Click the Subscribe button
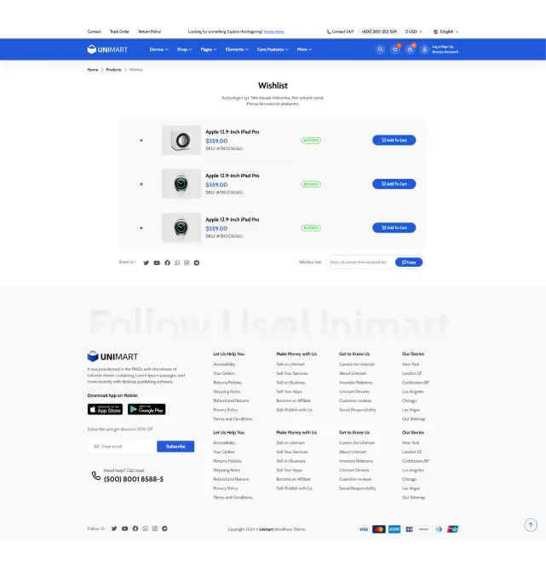This screenshot has height=565, width=546. tap(175, 447)
